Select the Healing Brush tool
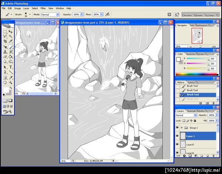 click(x=5, y=47)
